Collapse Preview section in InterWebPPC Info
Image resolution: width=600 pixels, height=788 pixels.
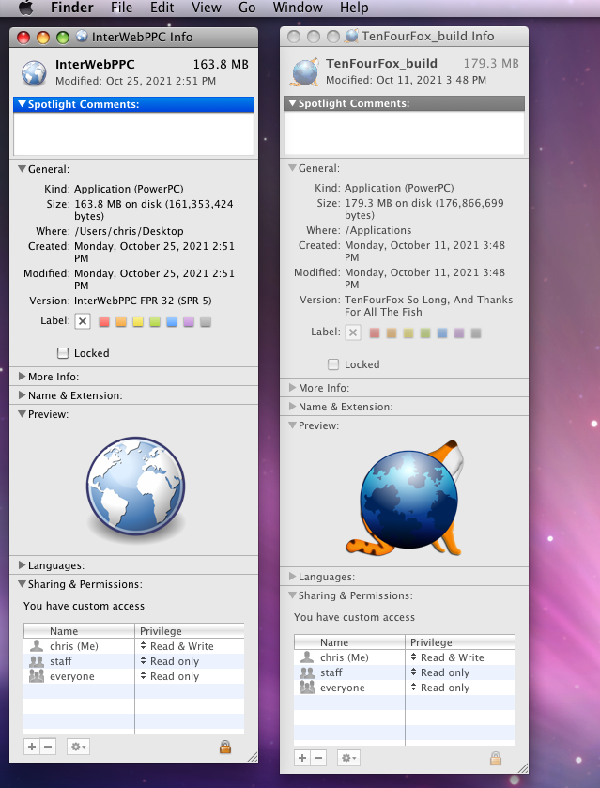coord(22,414)
